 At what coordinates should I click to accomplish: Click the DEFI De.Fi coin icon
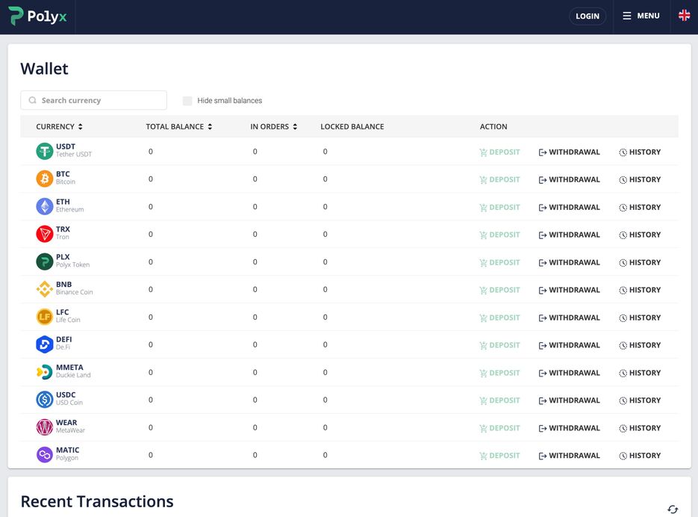tap(45, 344)
